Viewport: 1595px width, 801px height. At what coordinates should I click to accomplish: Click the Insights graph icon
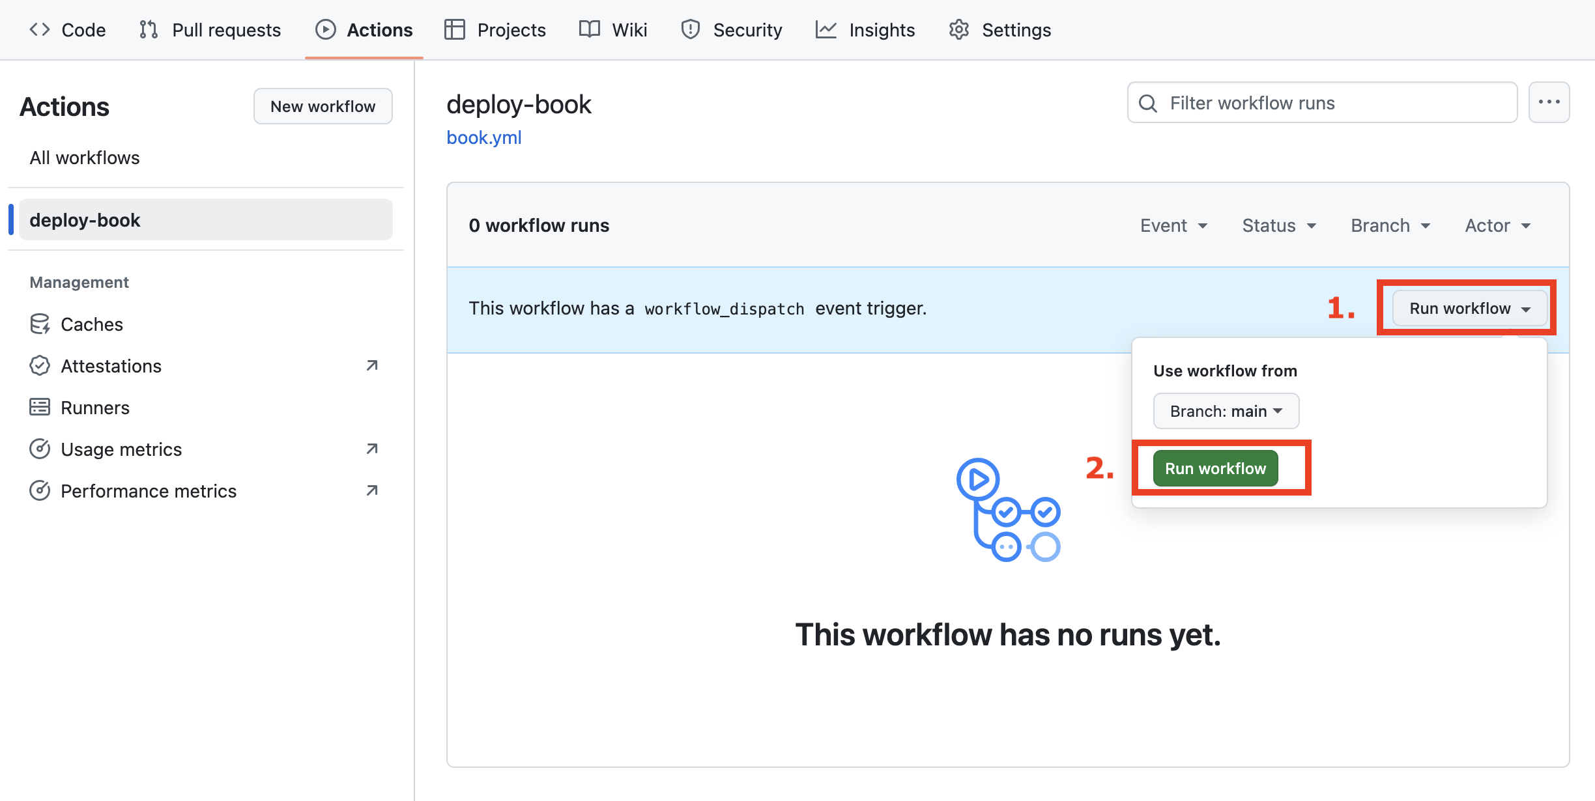[x=826, y=29]
